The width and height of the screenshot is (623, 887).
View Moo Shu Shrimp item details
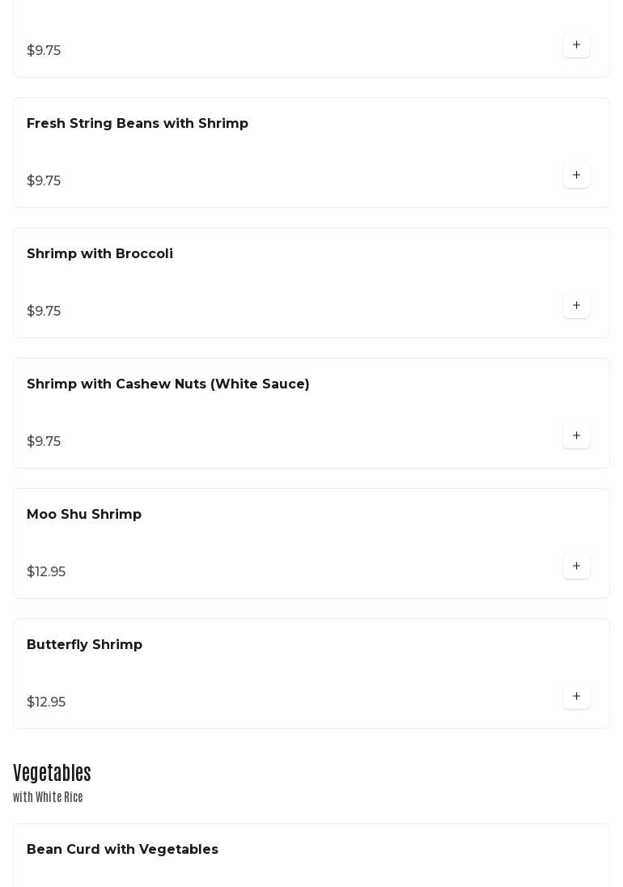coord(84,515)
